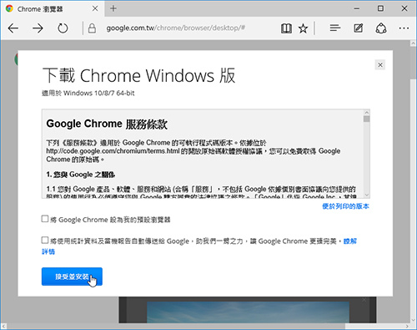This screenshot has height=330, width=417.
Task: Open the More actions ellipsis menu
Action: click(x=404, y=28)
